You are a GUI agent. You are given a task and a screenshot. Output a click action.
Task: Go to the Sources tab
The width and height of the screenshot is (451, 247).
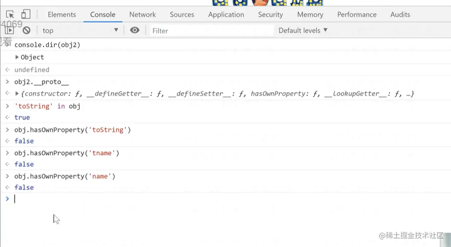(x=182, y=15)
